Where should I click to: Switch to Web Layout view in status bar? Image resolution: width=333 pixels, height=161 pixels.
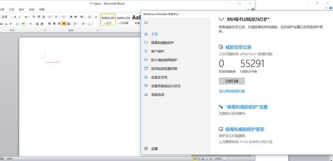(x=203, y=159)
